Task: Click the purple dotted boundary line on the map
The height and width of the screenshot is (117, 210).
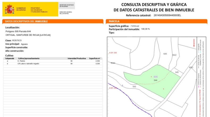Action: tap(130, 99)
